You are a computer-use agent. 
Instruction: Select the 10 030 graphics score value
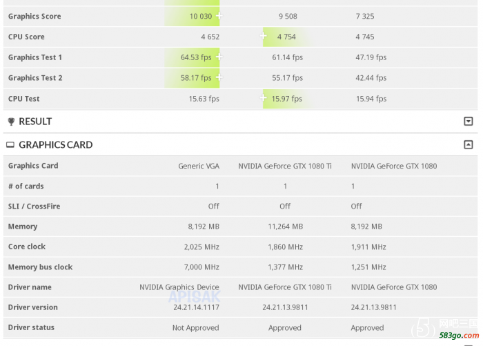point(201,17)
